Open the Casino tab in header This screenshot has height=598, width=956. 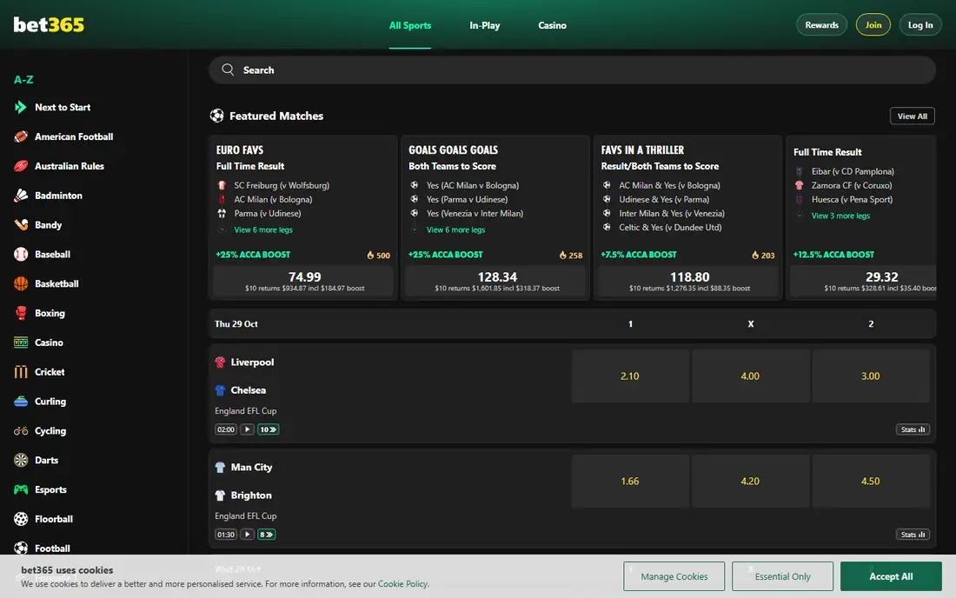click(x=552, y=25)
